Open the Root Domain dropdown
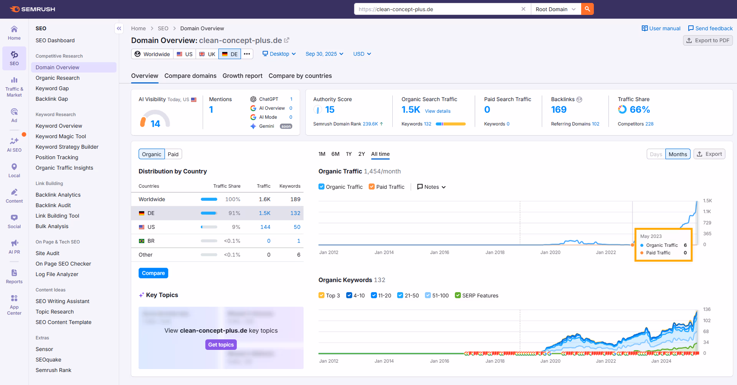Screen dimensions: 737x385 [x=555, y=9]
